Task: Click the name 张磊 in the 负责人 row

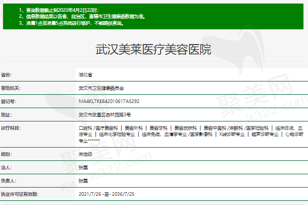Action: [x=83, y=181]
